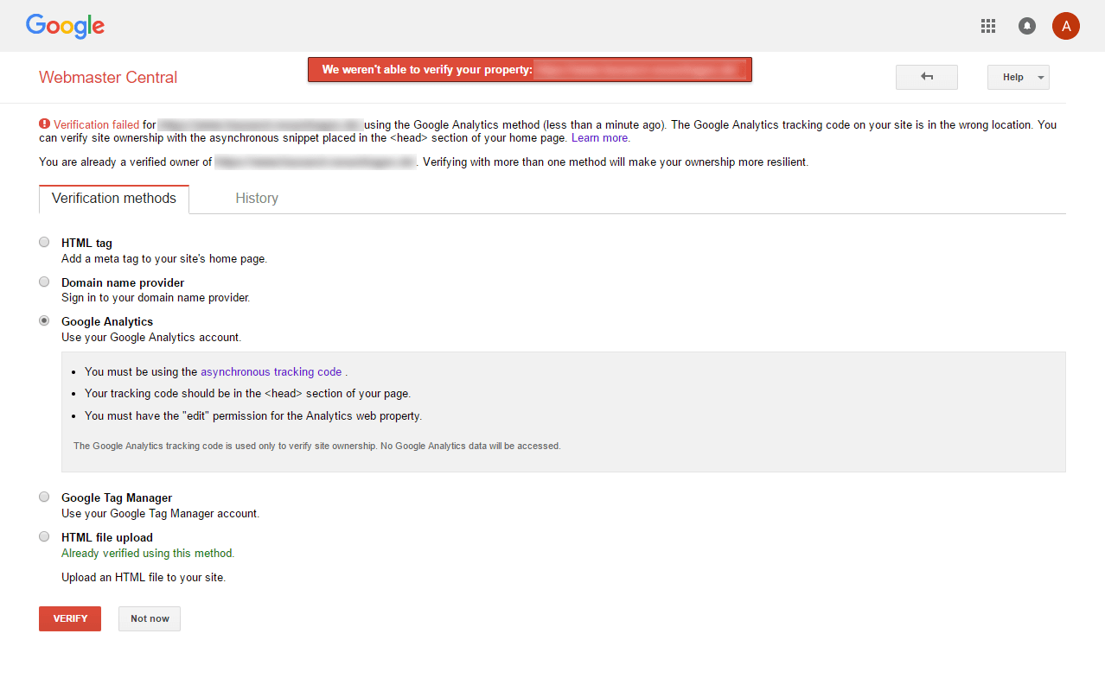Image resolution: width=1105 pixels, height=678 pixels.
Task: Click the edit permission requirement bullet text
Action: (x=253, y=416)
